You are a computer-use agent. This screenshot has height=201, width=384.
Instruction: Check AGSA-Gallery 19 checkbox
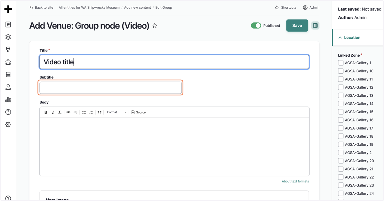point(341,144)
